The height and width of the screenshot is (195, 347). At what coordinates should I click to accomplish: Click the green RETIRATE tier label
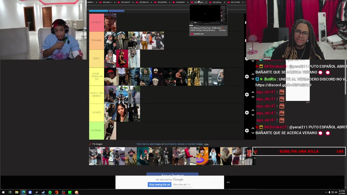pyautogui.click(x=97, y=131)
